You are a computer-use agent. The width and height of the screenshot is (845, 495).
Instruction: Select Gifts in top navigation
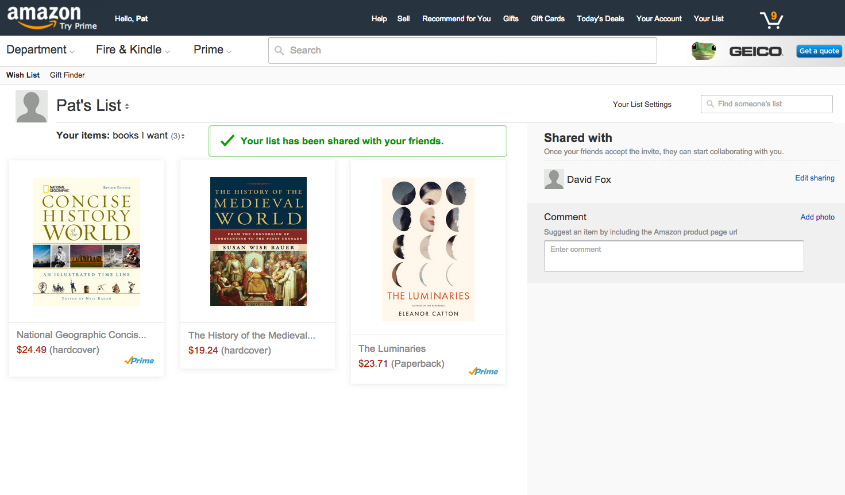click(x=511, y=18)
